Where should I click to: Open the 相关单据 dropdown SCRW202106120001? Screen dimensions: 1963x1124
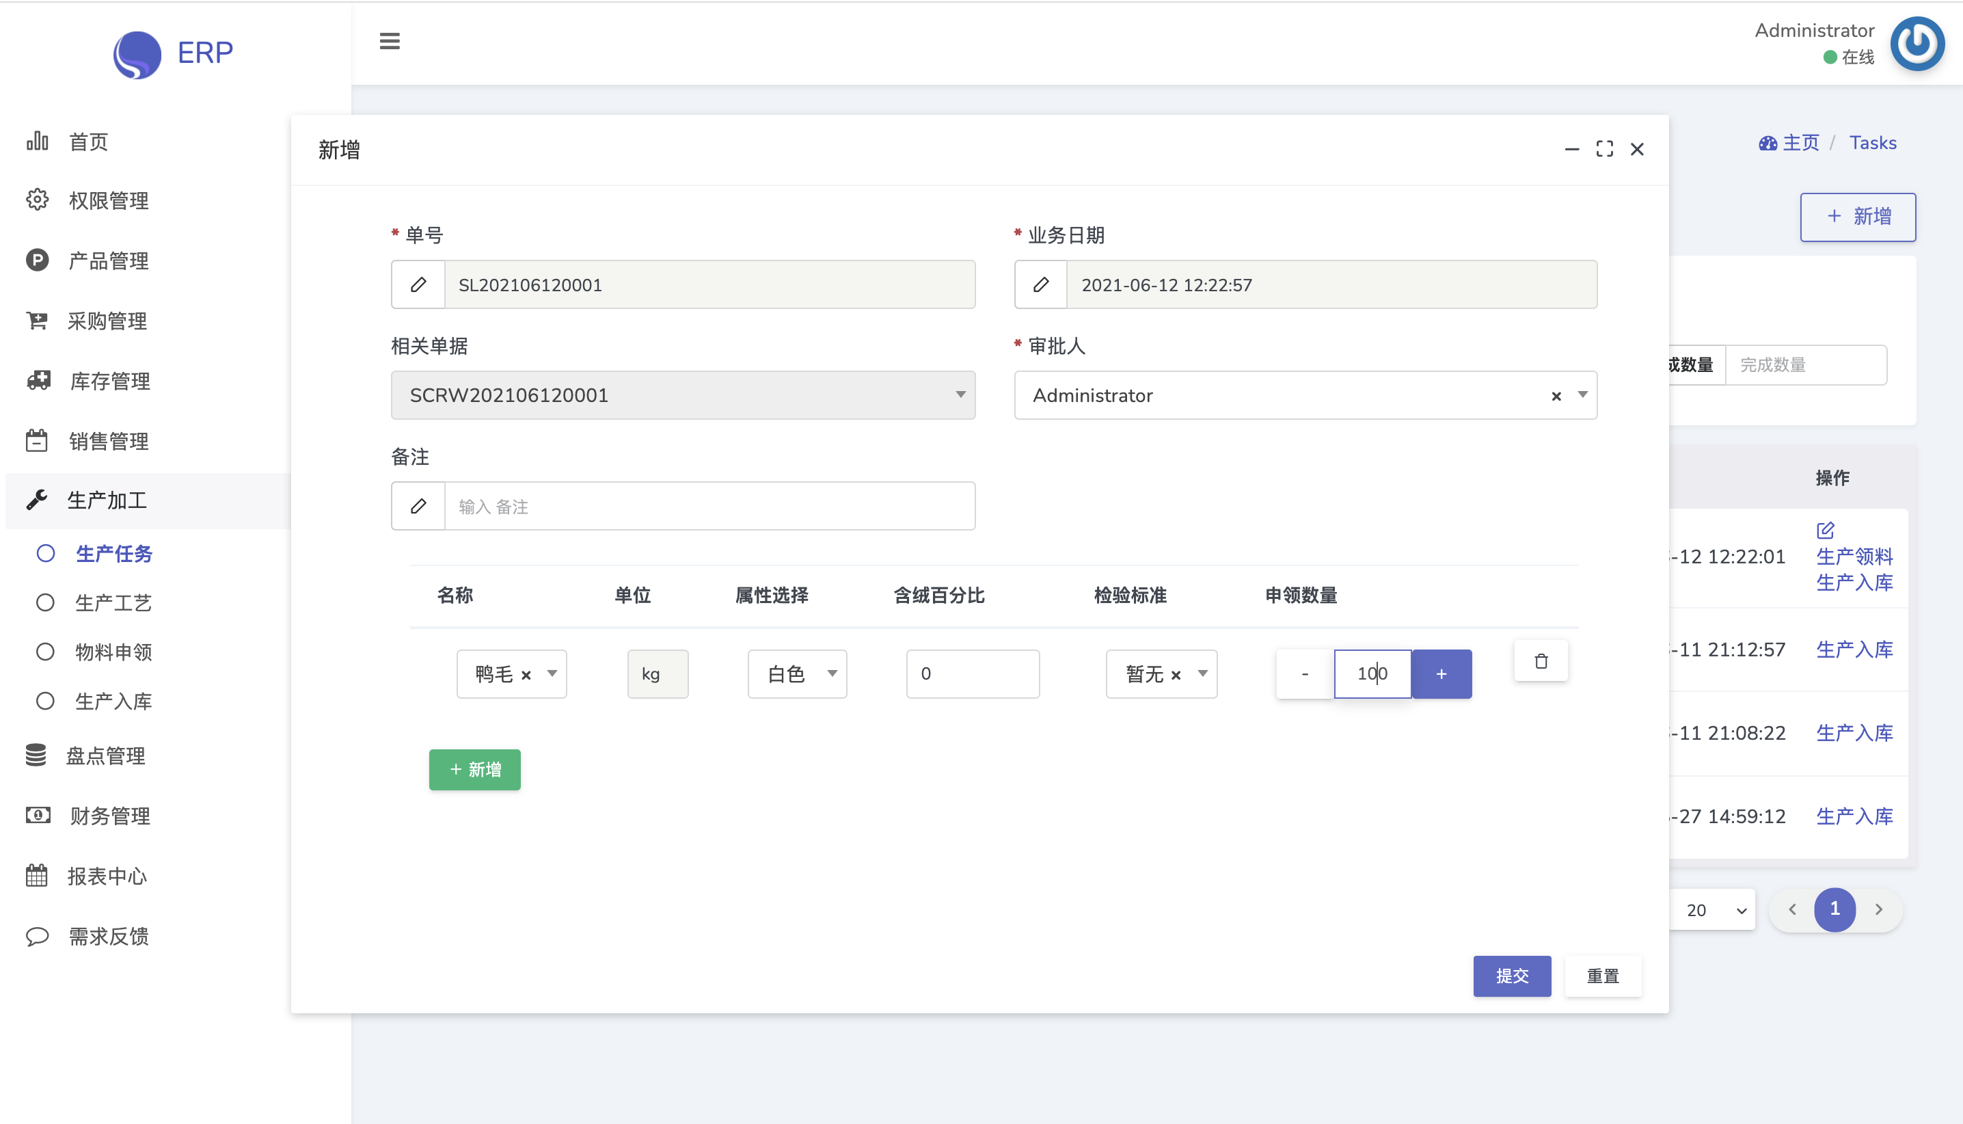click(x=683, y=395)
